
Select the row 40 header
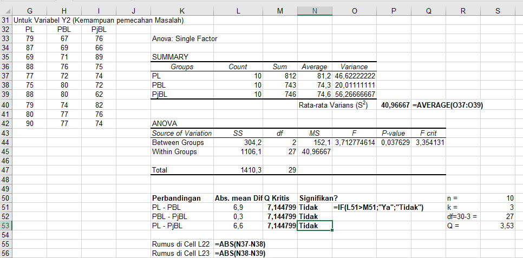coord(6,104)
